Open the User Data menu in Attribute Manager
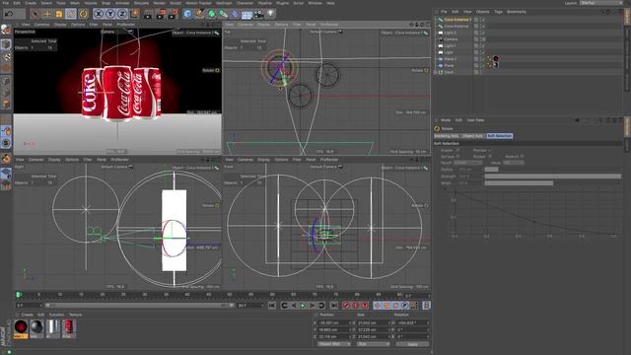631x355 pixels. (x=475, y=120)
